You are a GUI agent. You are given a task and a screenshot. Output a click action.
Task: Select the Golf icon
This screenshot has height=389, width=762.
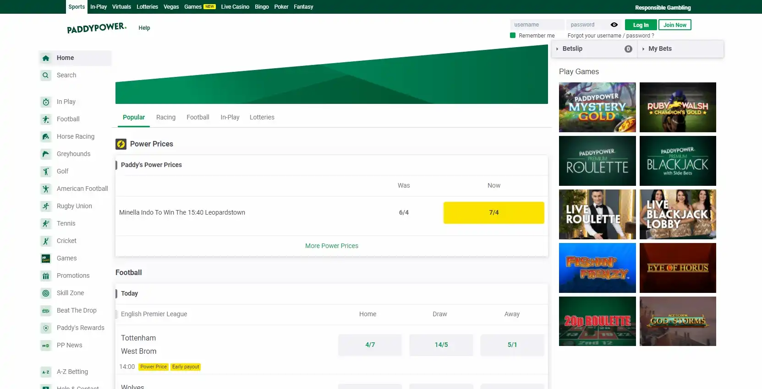(x=46, y=172)
